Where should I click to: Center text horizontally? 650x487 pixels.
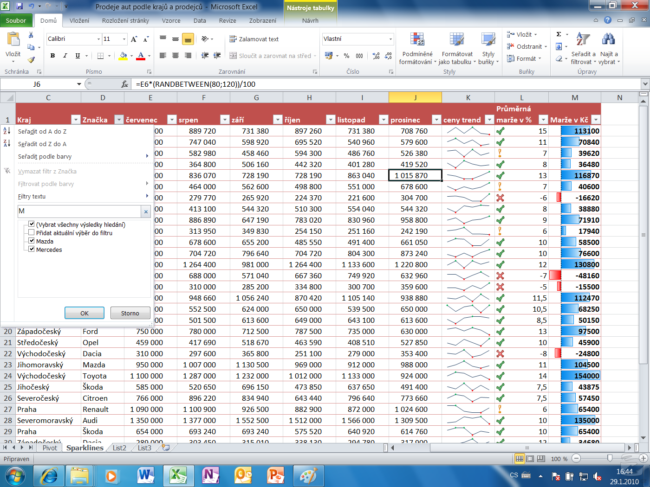[x=175, y=56]
